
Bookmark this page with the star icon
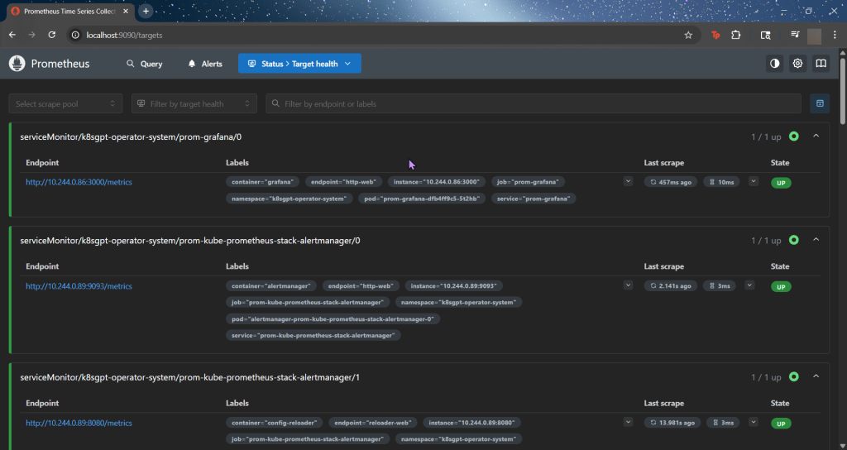pos(687,35)
